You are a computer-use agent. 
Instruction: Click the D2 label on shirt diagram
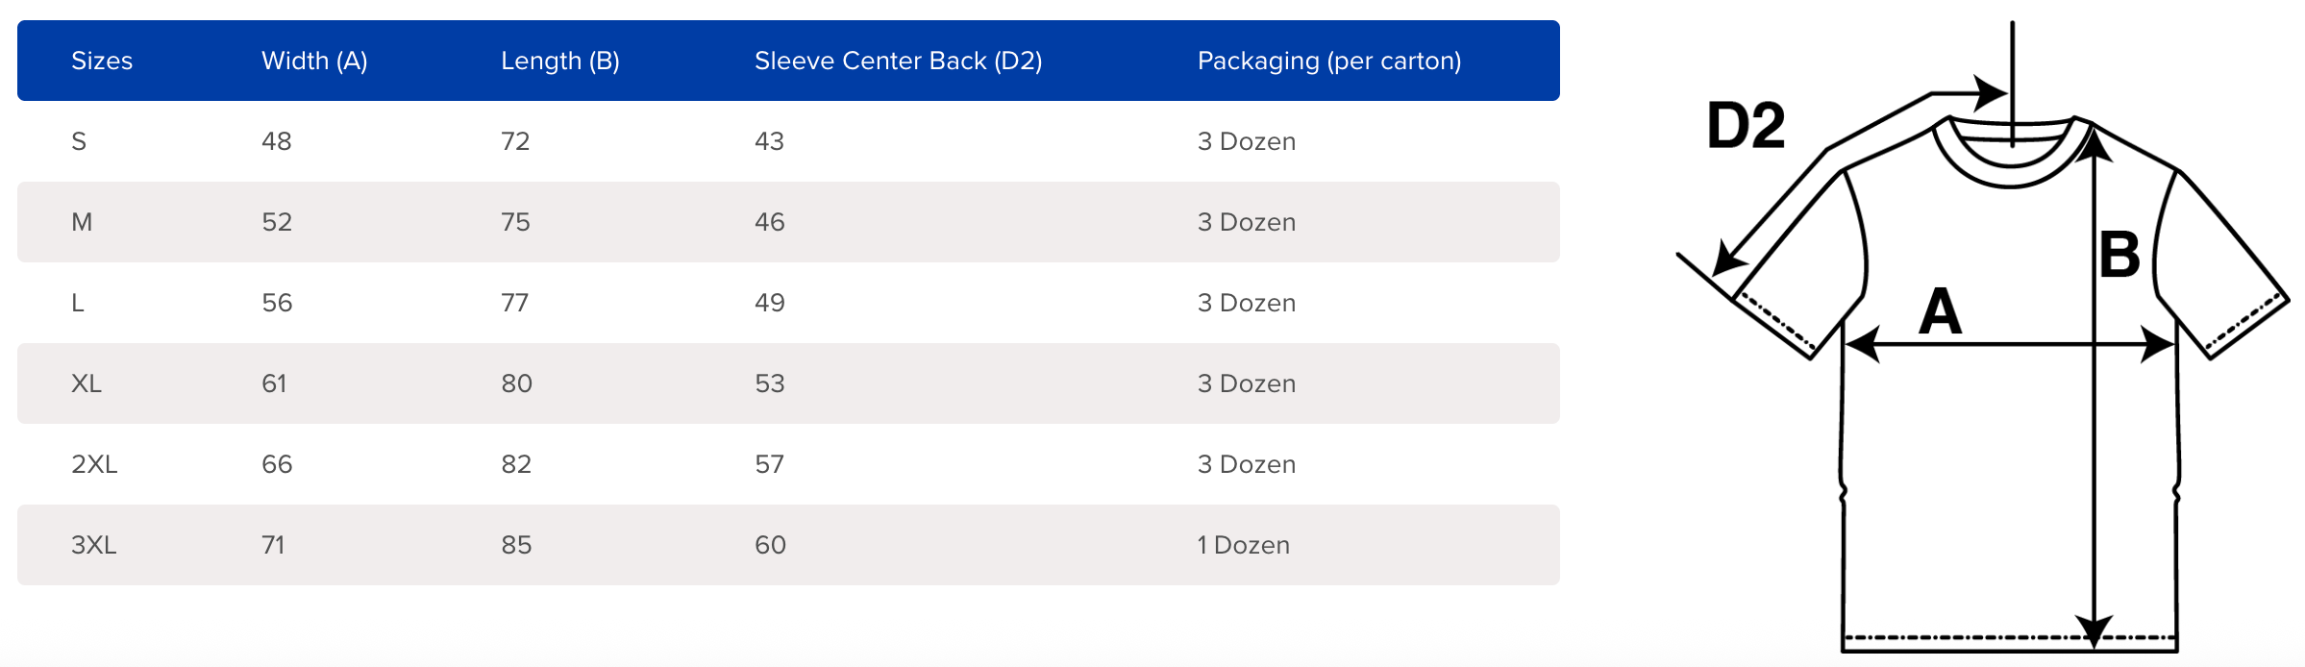click(1746, 126)
